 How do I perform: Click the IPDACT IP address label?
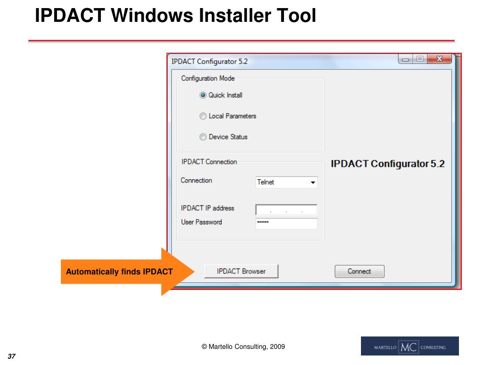coord(207,208)
